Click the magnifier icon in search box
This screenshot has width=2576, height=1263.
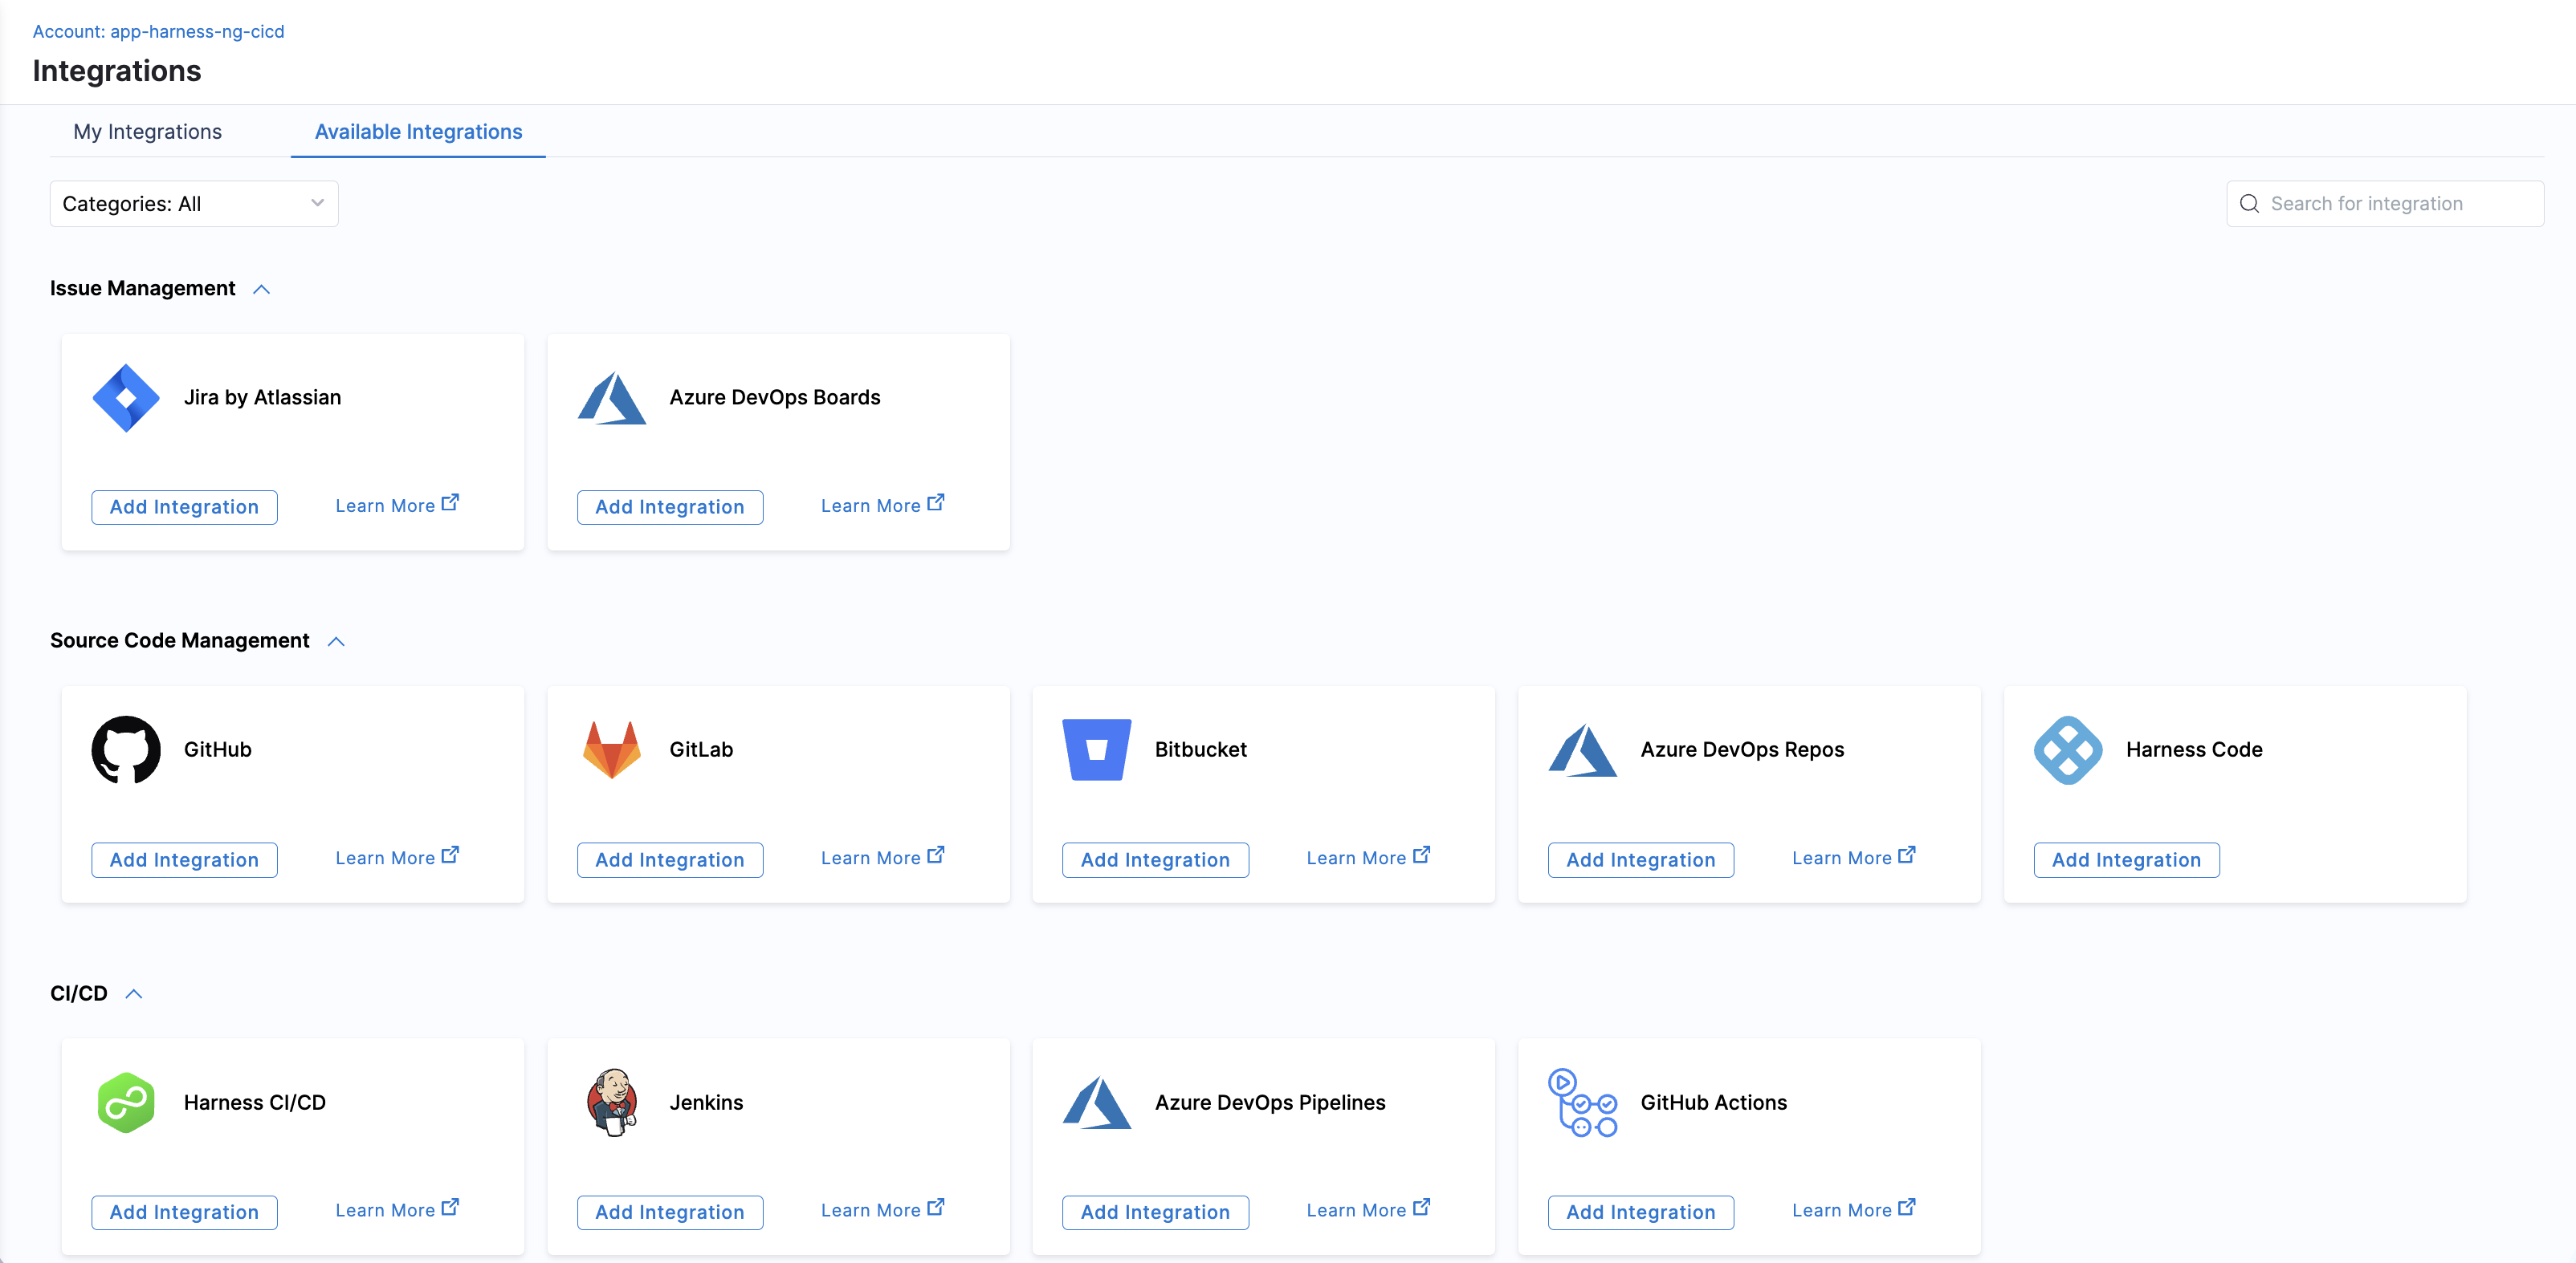[x=2249, y=204]
